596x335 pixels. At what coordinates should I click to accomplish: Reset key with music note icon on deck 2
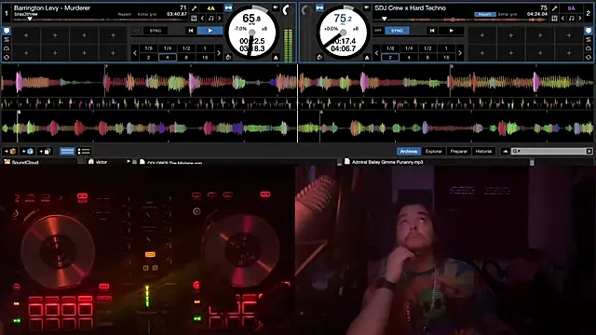click(571, 18)
